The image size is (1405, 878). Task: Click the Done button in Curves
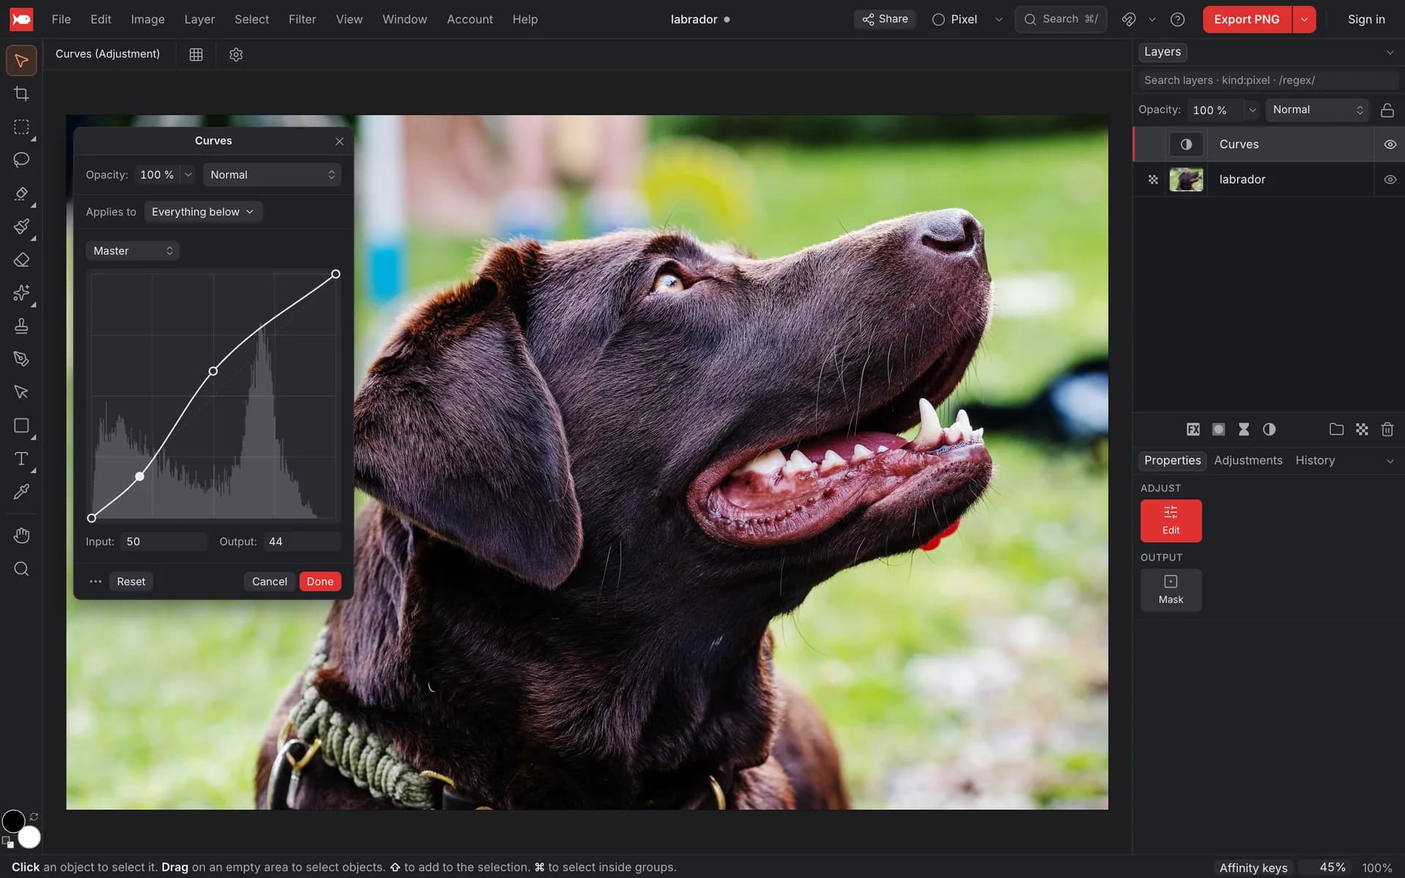tap(320, 582)
